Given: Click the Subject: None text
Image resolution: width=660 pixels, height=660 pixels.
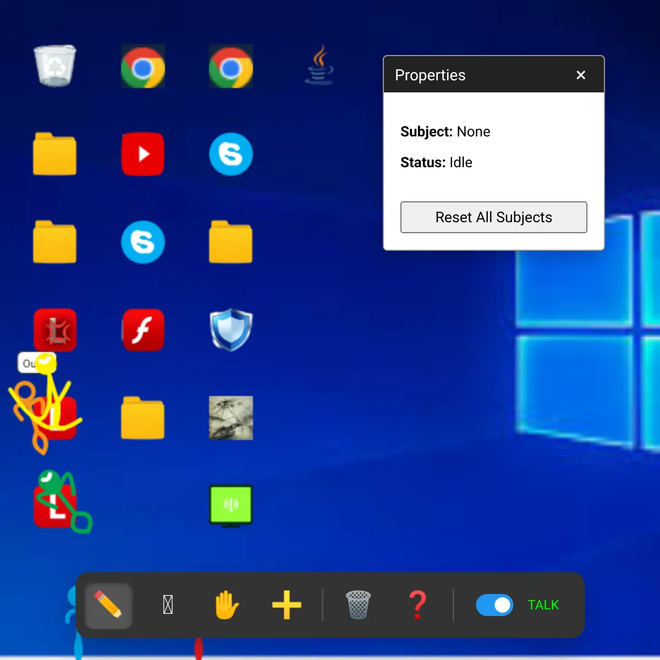Looking at the screenshot, I should (446, 131).
